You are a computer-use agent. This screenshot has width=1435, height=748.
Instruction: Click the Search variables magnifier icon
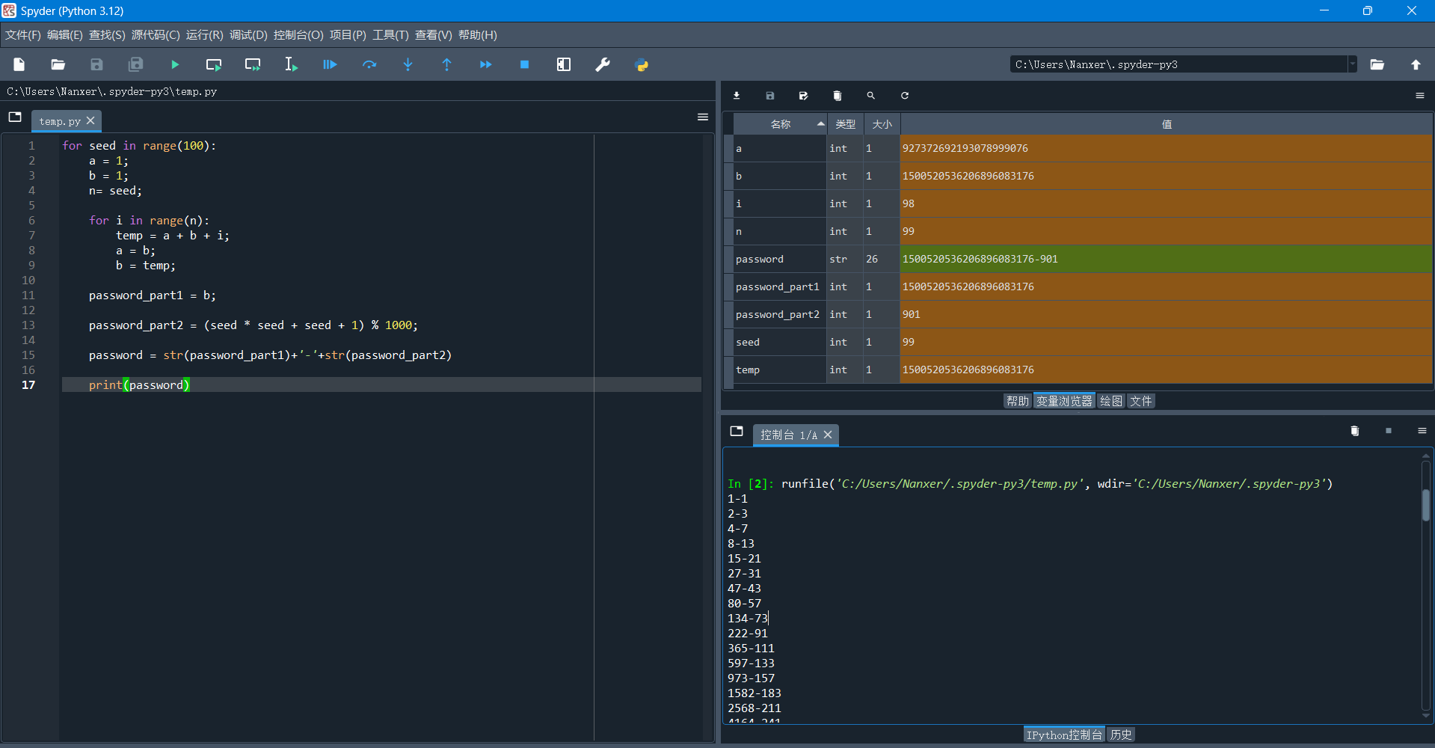[x=871, y=96]
